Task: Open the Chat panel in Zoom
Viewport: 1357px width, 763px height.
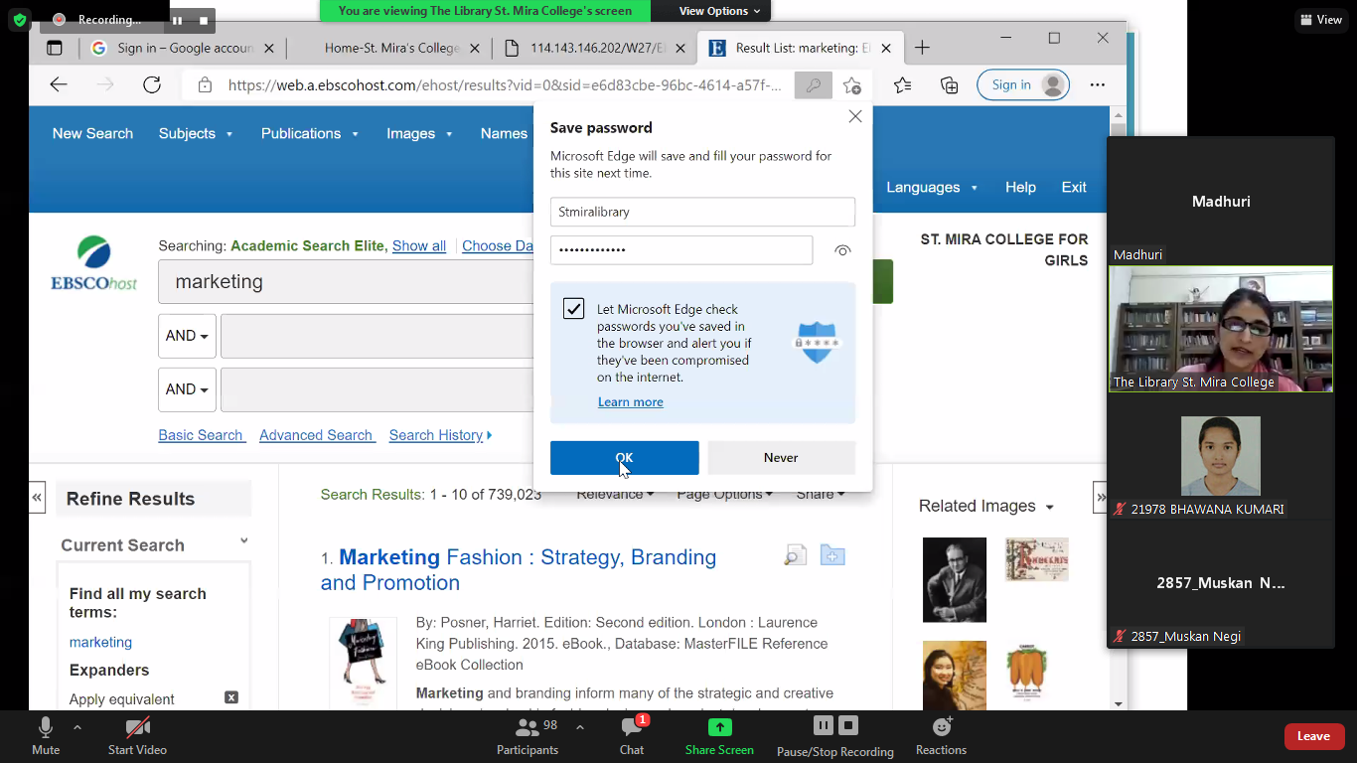Action: (632, 735)
